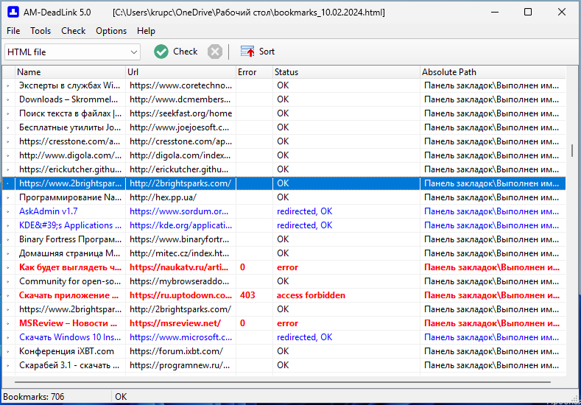Click the Sort toolbar icon
The height and width of the screenshot is (405, 581).
tap(247, 52)
